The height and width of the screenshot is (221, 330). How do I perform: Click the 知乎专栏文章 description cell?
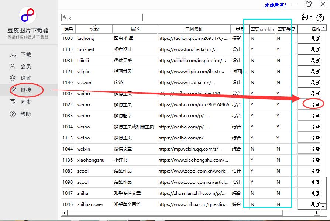[x=135, y=193]
